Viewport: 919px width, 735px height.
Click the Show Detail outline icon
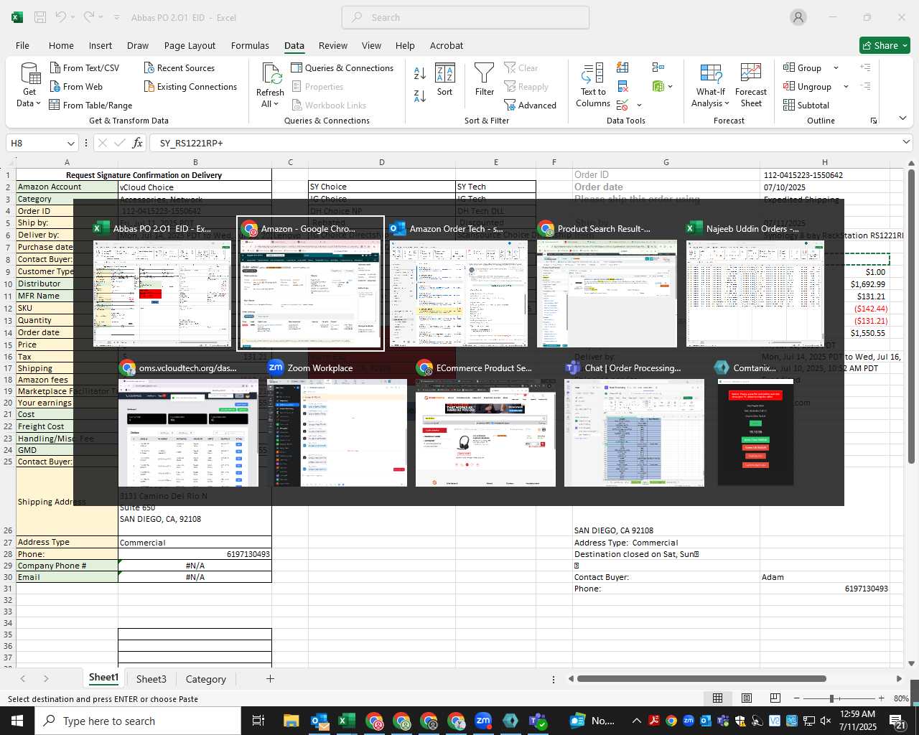point(865,67)
